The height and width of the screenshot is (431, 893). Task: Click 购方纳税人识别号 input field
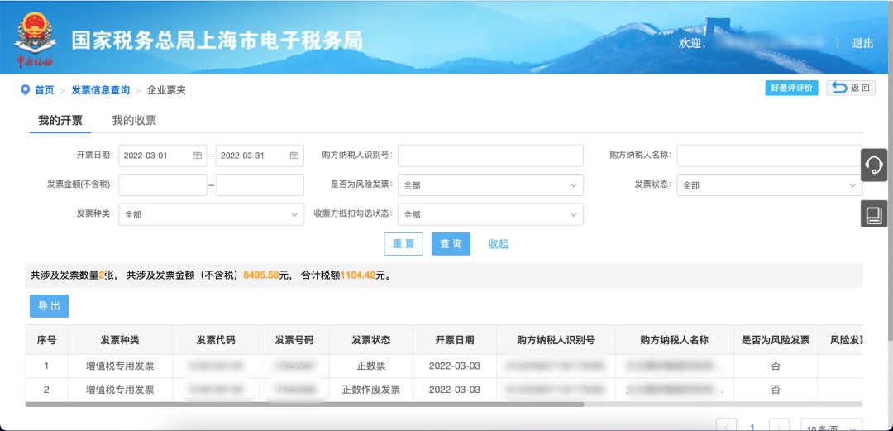490,156
